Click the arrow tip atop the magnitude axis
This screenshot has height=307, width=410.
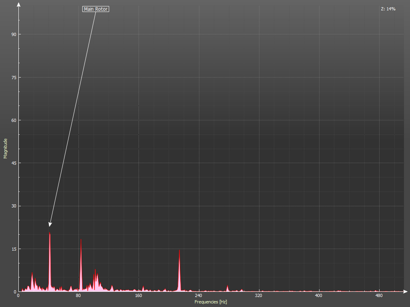coord(18,4)
